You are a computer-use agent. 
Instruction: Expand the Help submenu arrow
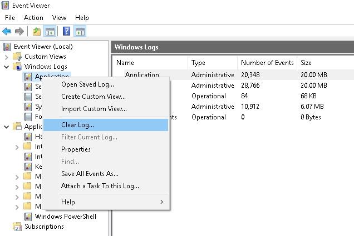tap(162, 202)
